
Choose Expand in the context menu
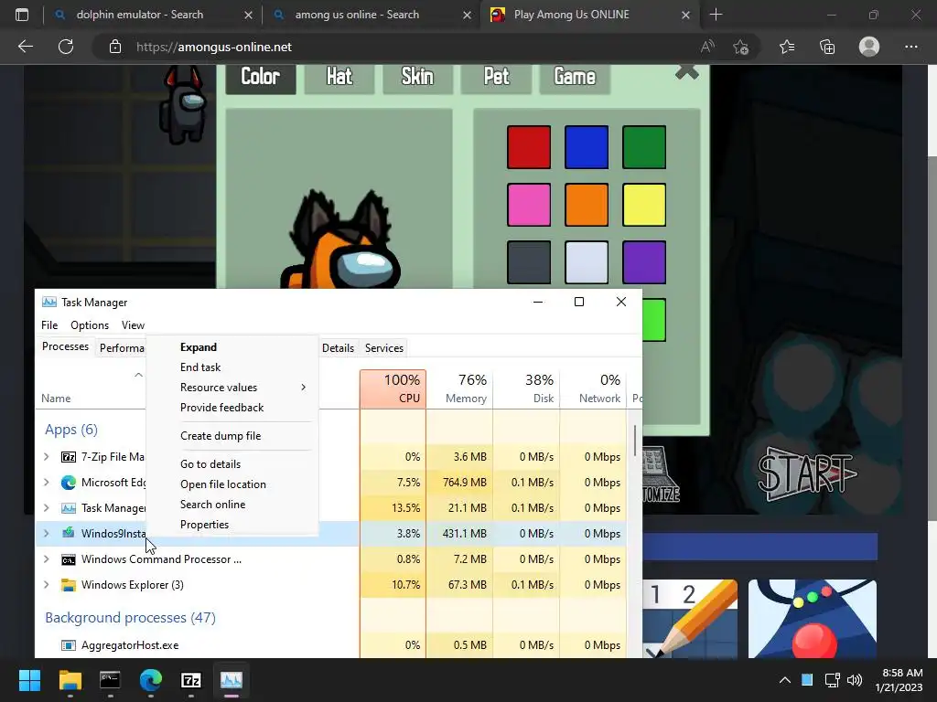click(232, 347)
